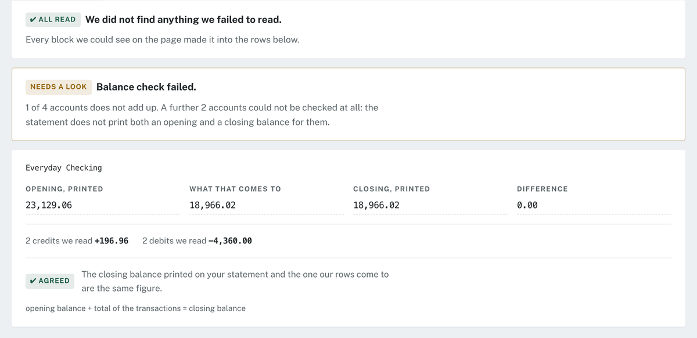697x338 pixels.
Task: Click the WHAT THAT COMES TO label
Action: [x=235, y=189]
